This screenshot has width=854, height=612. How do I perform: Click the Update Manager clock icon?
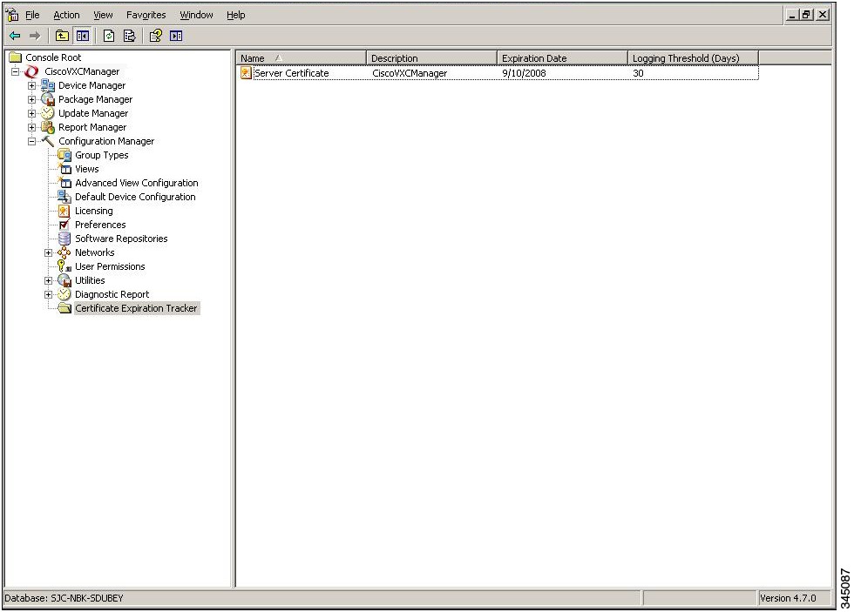(48, 113)
